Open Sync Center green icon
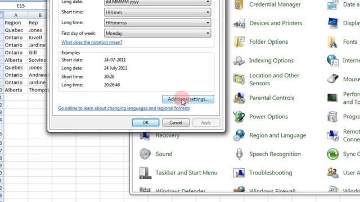This screenshot has height=202, width=360. pos(332,154)
